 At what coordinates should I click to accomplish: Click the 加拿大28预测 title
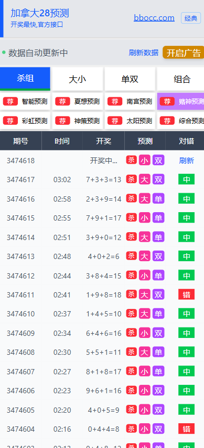pos(39,13)
